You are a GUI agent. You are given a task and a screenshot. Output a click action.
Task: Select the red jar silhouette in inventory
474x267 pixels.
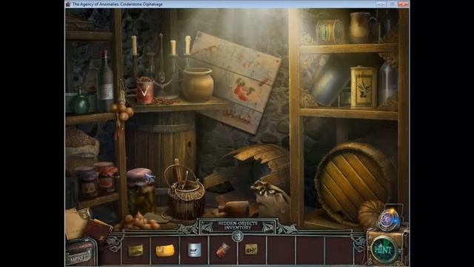tap(223, 251)
